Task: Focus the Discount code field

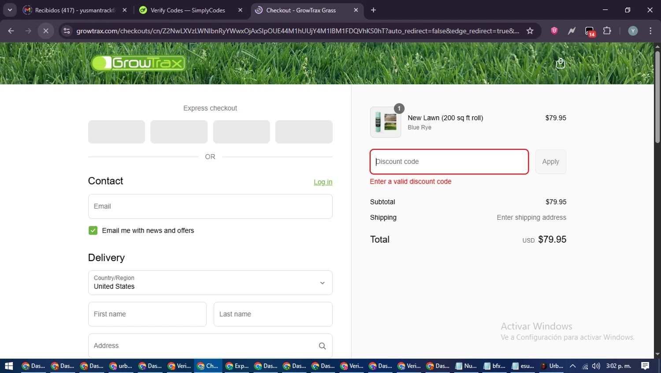Action: (449, 162)
